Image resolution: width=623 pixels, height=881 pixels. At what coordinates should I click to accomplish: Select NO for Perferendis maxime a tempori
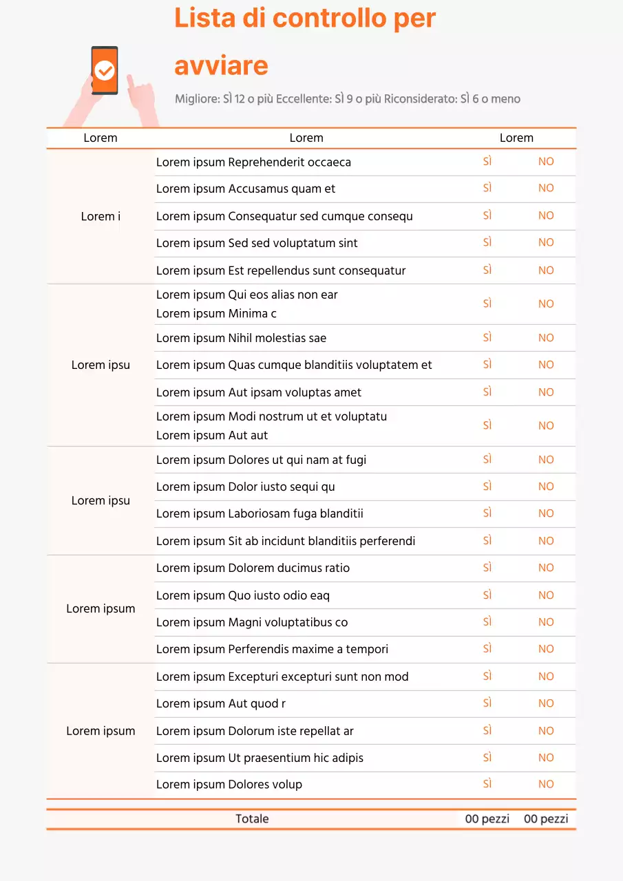[546, 649]
